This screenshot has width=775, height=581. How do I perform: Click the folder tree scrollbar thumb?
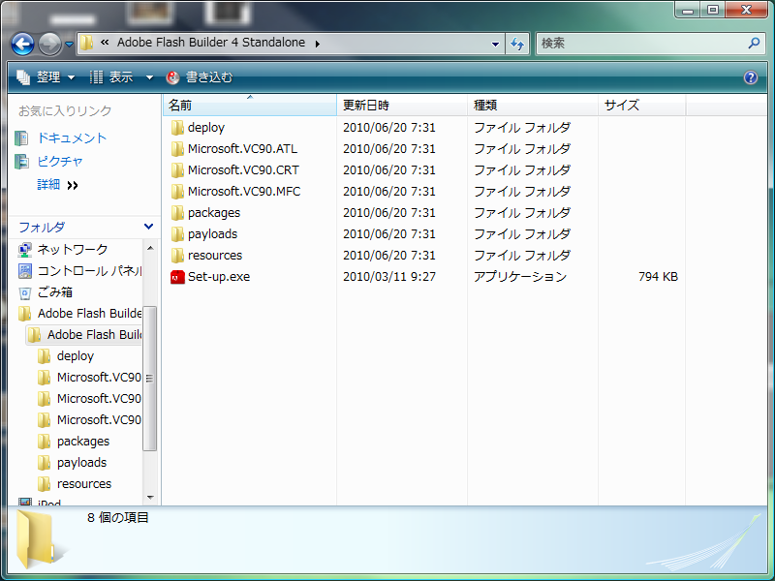coord(150,379)
